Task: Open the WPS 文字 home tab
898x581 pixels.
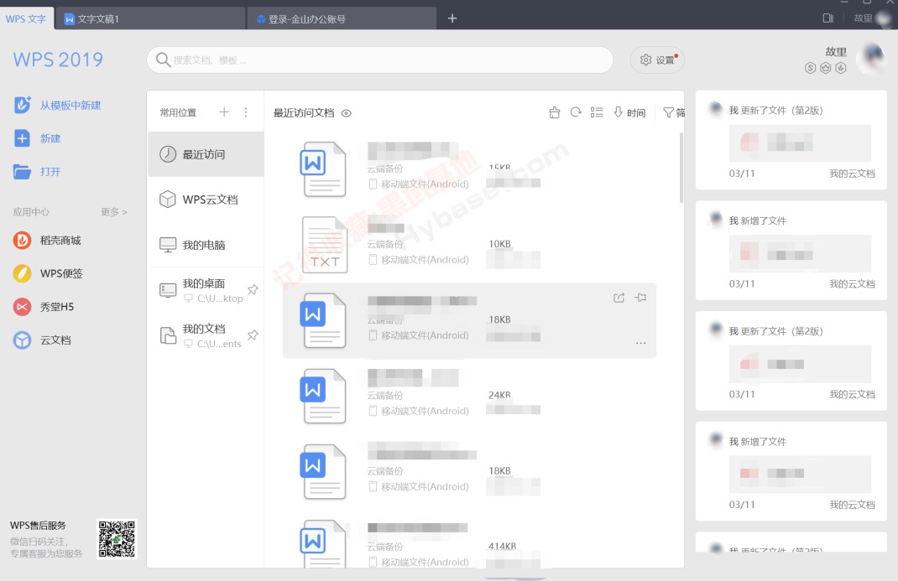Action: point(26,18)
